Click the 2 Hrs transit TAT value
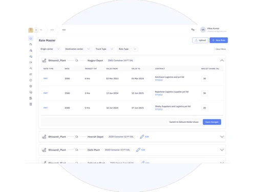The width and height of the screenshot is (256, 192). (88, 93)
